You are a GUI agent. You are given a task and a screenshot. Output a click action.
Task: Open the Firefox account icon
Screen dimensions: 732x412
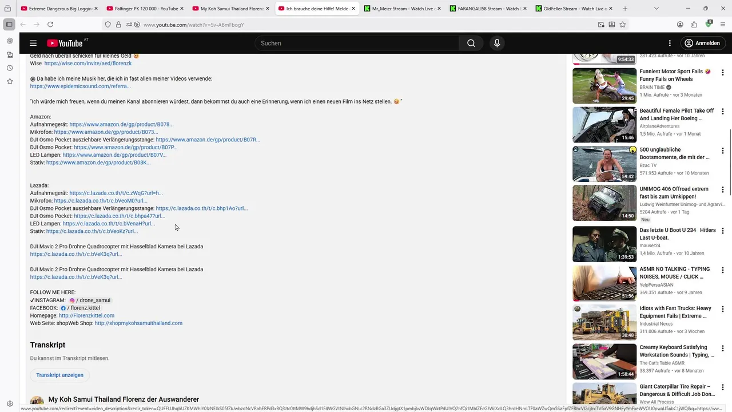click(680, 25)
